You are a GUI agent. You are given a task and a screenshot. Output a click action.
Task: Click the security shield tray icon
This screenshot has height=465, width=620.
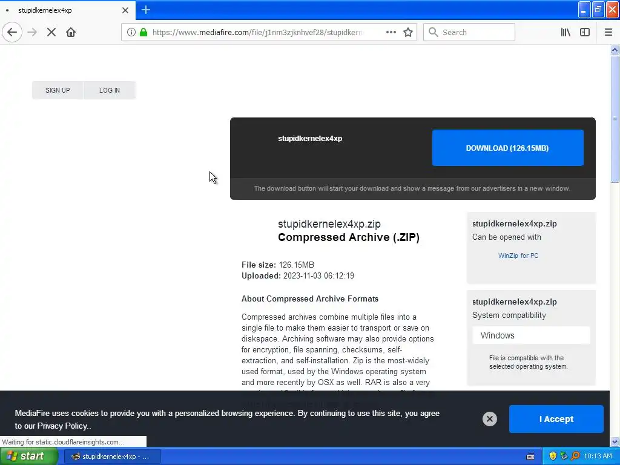click(553, 456)
